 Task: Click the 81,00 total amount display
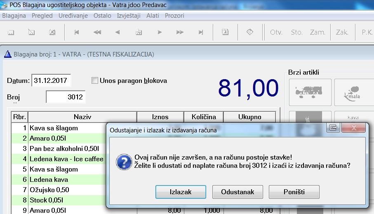click(248, 88)
